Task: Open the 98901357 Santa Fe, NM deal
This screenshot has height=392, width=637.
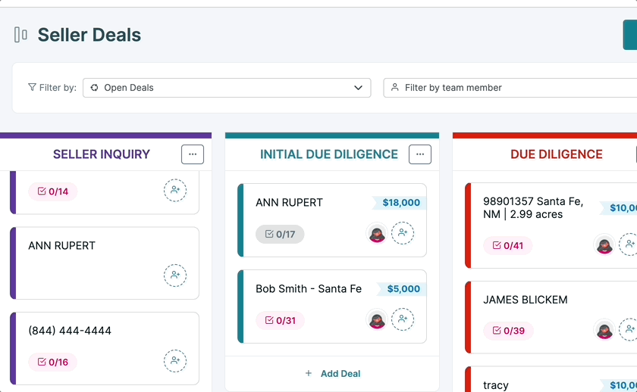Action: (551, 226)
